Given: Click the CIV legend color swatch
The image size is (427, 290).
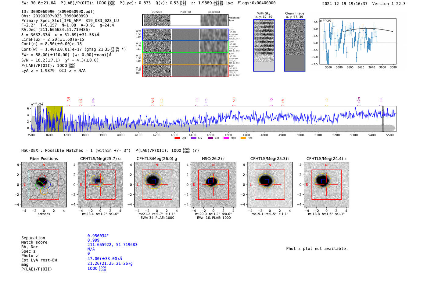Looking at the screenshot, I should (193, 138).
